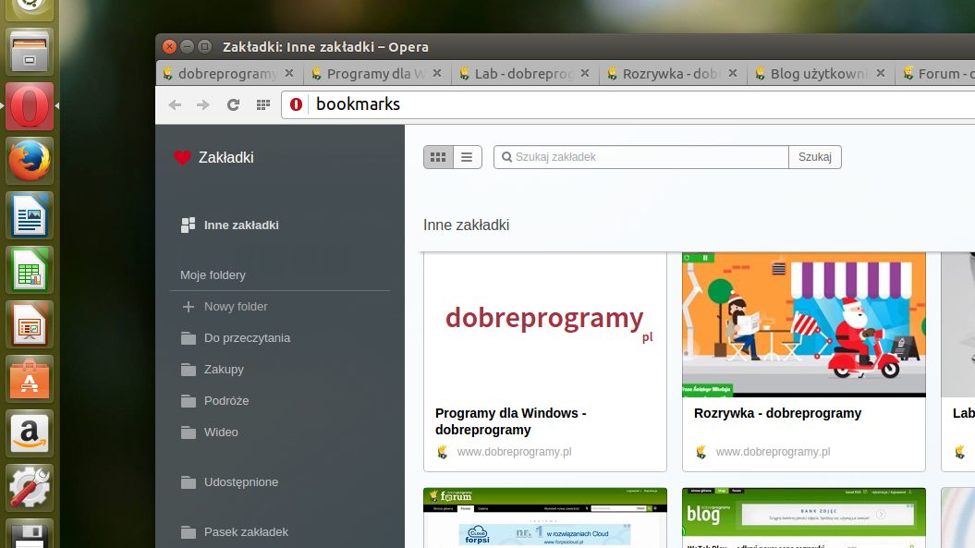
Task: Open Ubuntu Software Center in the launcher
Action: coord(30,379)
